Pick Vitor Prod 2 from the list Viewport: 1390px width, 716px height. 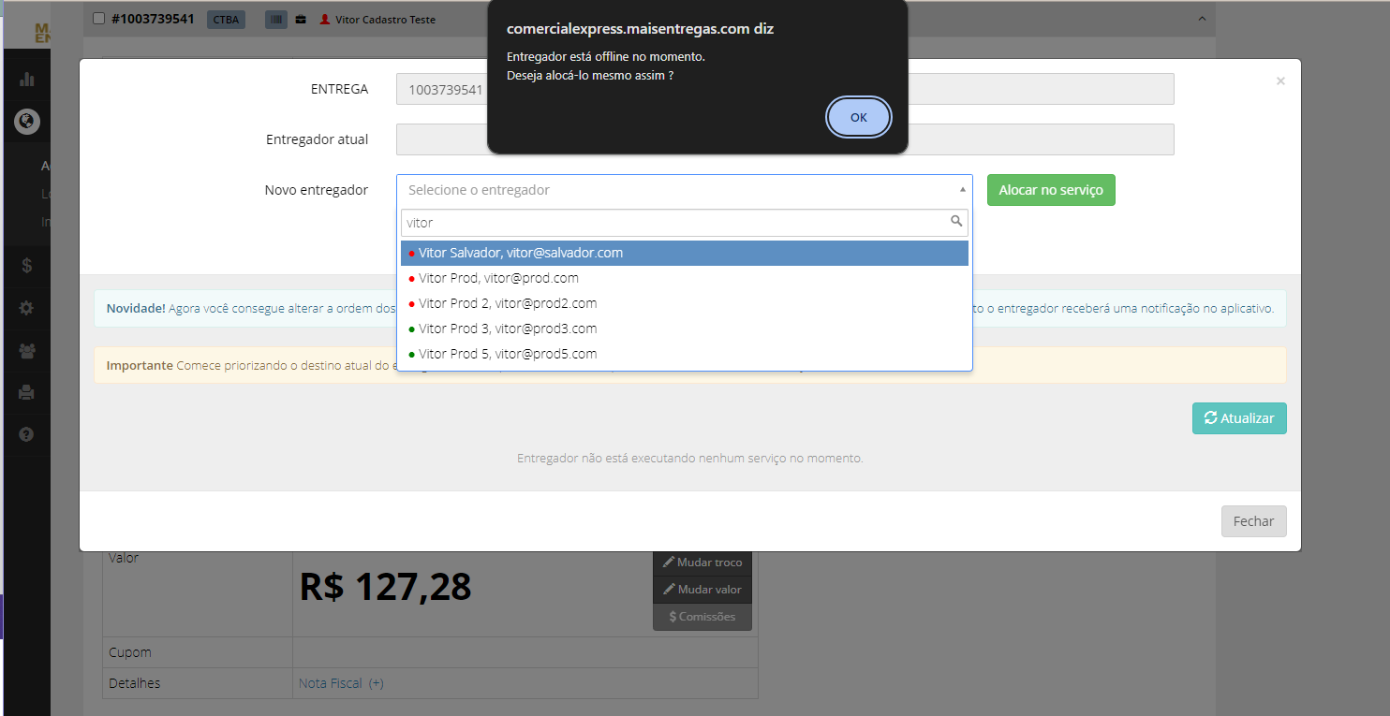click(x=685, y=303)
